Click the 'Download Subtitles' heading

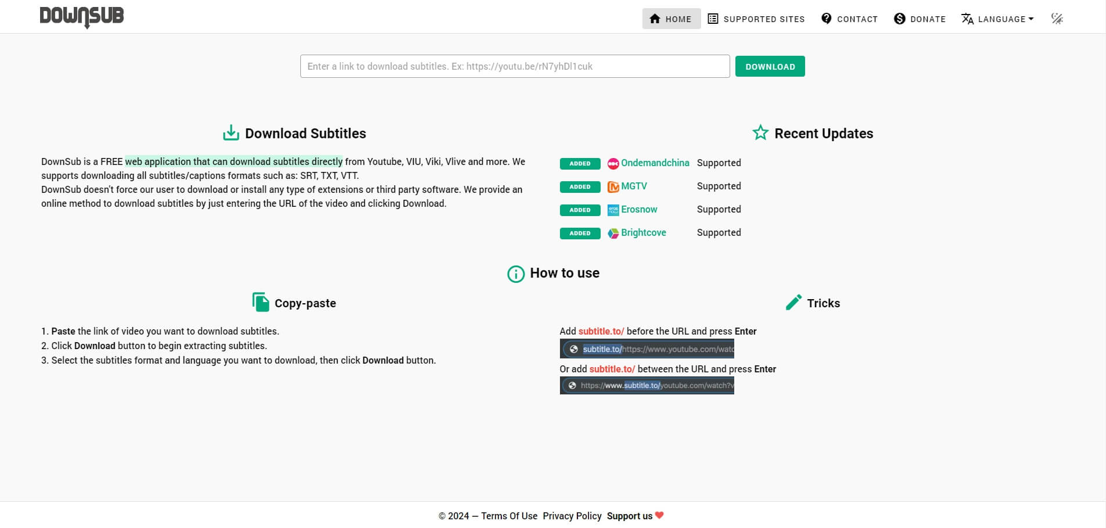tap(306, 133)
